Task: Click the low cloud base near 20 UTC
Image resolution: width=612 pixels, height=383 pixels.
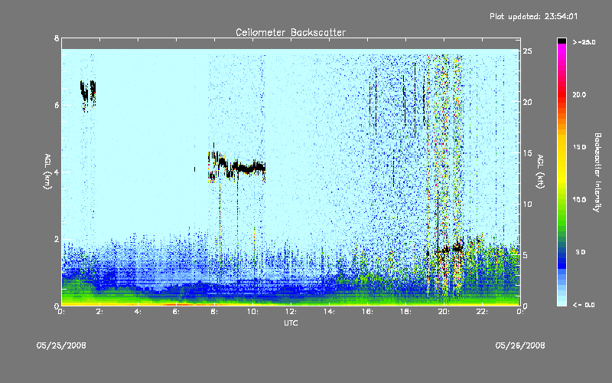Action: coord(451,248)
